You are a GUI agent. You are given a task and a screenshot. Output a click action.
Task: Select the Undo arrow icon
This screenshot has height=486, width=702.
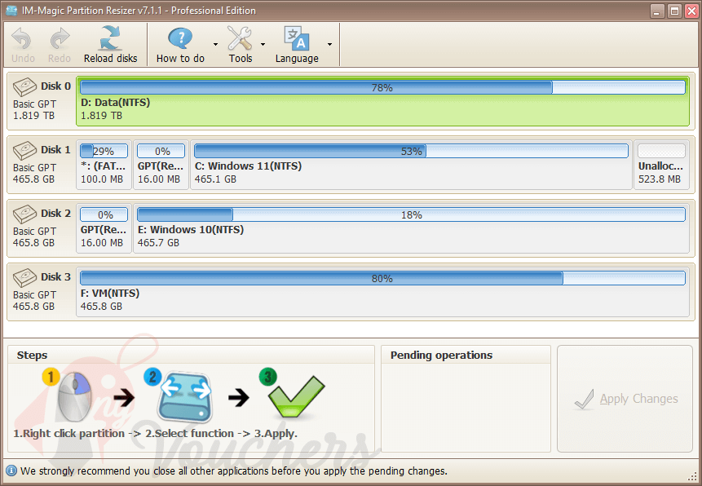pos(22,38)
